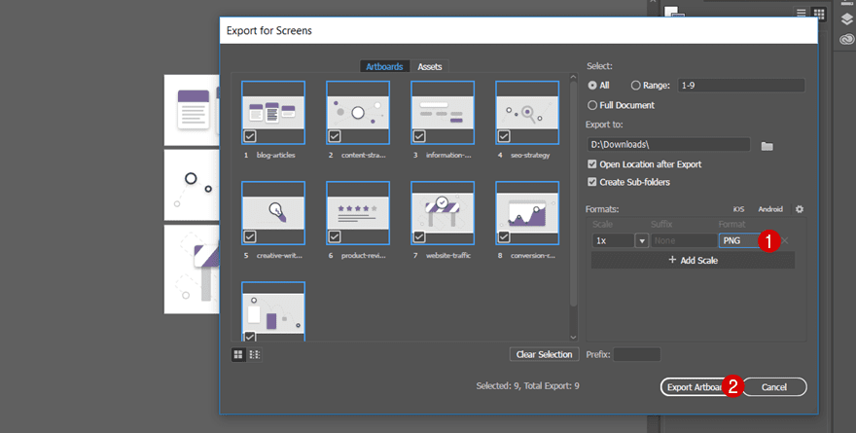Switch to the Assets tab
Screen dimensions: 856x433
point(430,67)
